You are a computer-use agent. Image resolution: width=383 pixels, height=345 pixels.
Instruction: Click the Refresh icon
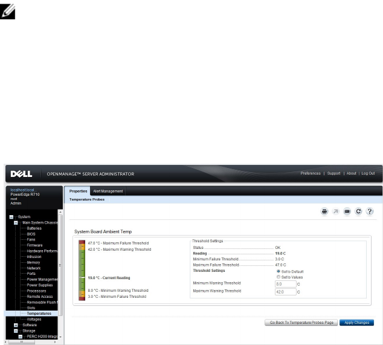coord(358,211)
